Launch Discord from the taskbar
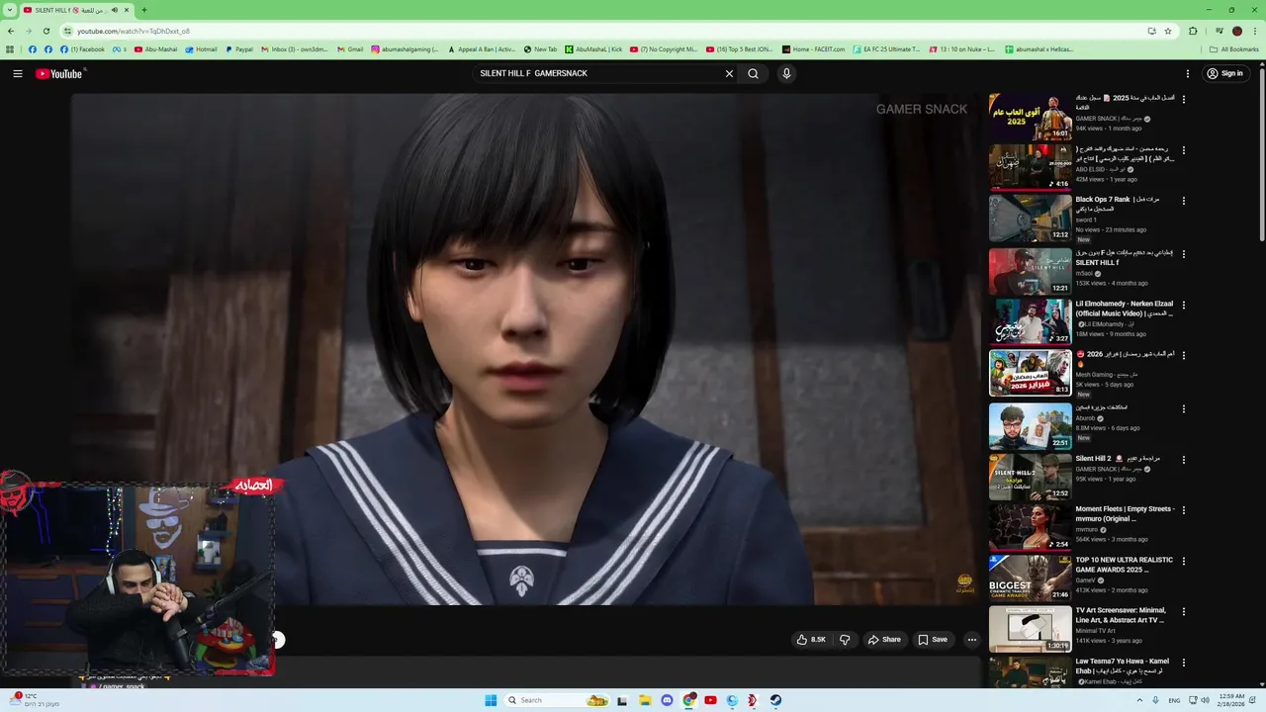The width and height of the screenshot is (1266, 712). (x=667, y=700)
